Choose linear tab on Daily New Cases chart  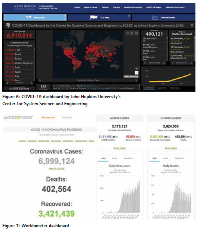point(115,158)
